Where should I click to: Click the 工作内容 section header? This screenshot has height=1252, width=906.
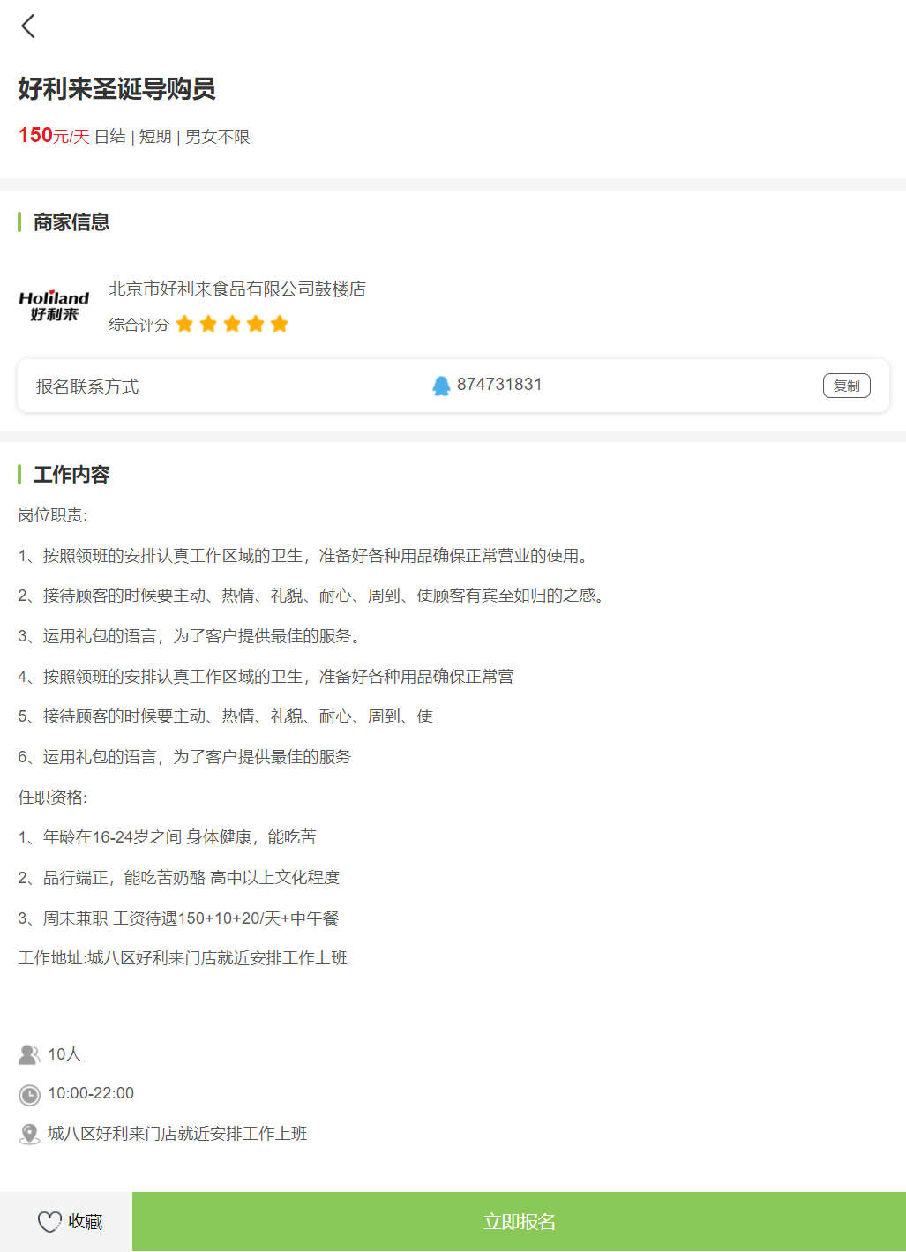click(x=71, y=475)
